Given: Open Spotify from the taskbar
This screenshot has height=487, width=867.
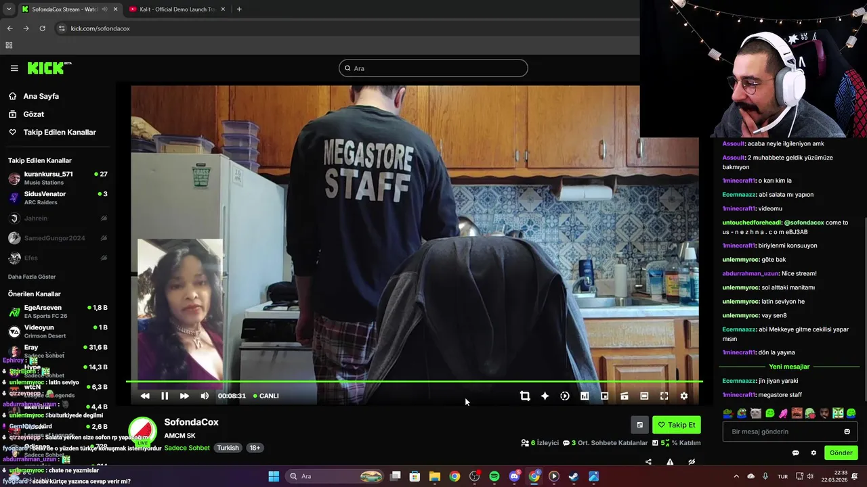Looking at the screenshot, I should coord(494,476).
